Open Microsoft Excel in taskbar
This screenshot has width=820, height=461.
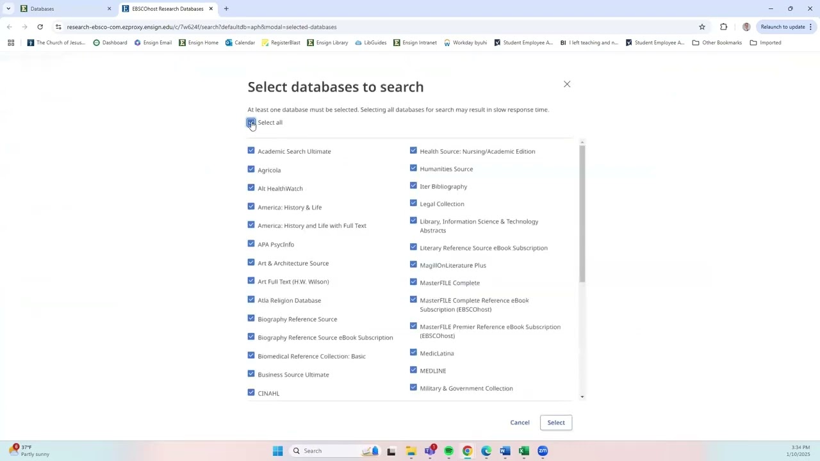click(x=523, y=451)
